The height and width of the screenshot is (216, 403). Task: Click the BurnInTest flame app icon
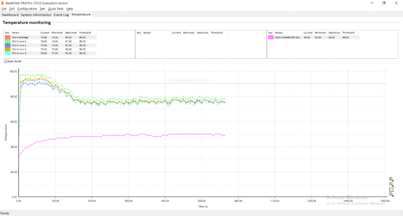3,3
